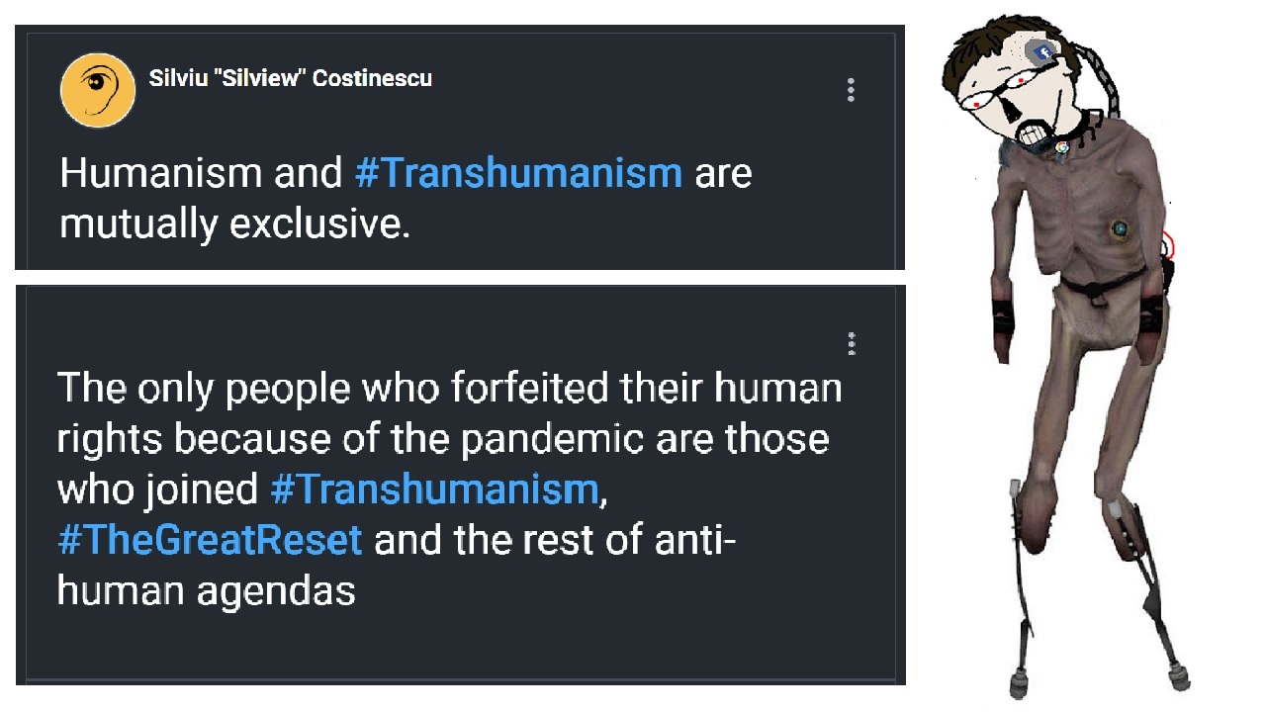
Task: Click the glowing implant on the character's chest
Action: click(x=1120, y=229)
